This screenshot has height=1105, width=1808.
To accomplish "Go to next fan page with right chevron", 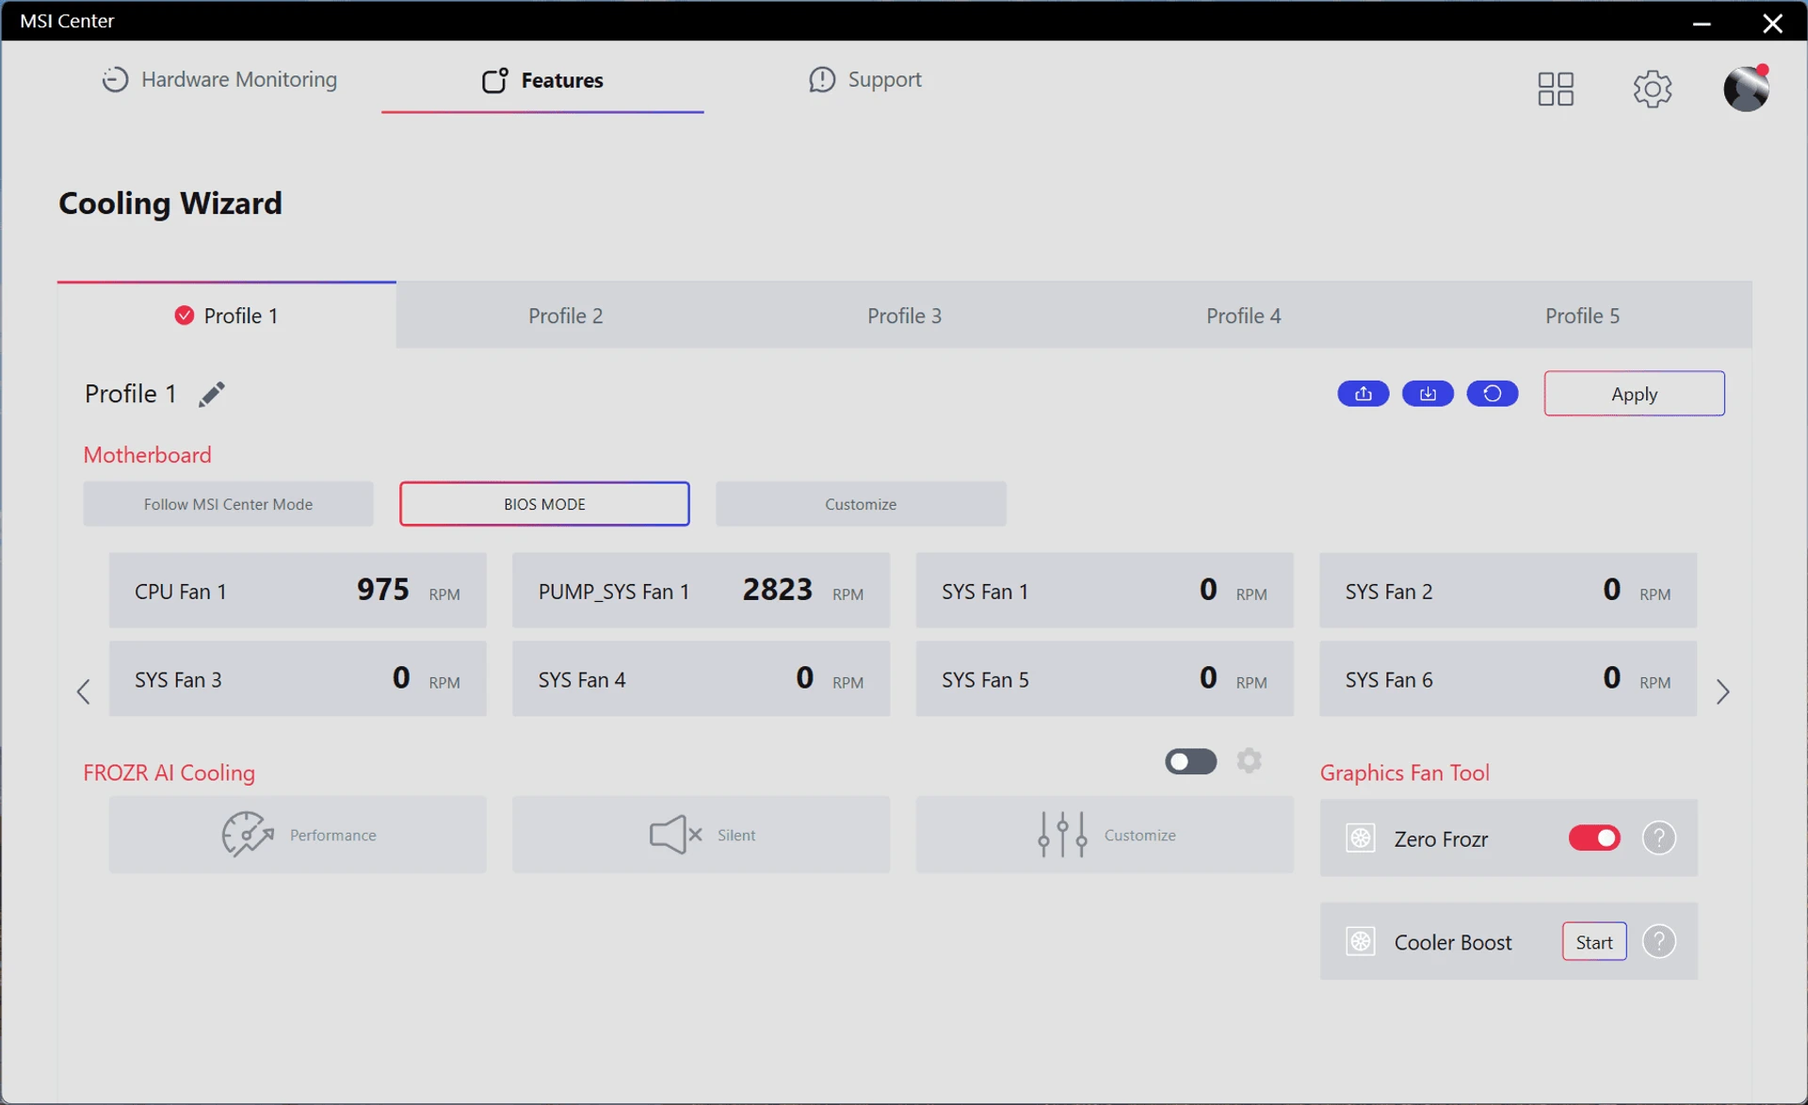I will pos(1723,692).
